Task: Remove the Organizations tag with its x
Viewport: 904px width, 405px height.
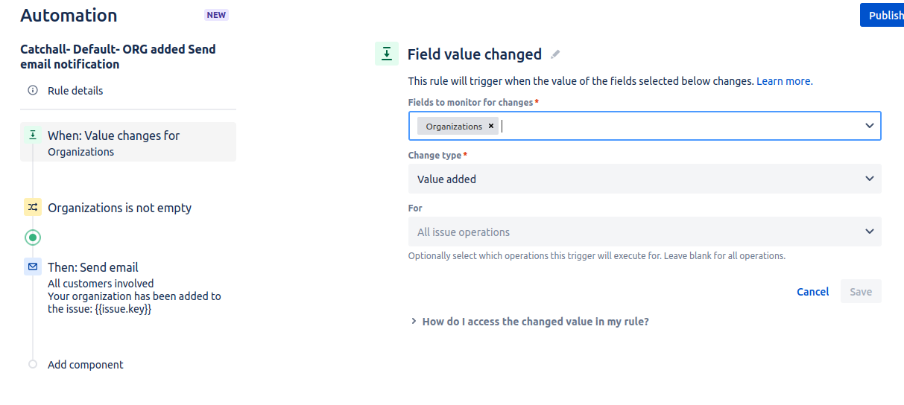Action: 491,126
